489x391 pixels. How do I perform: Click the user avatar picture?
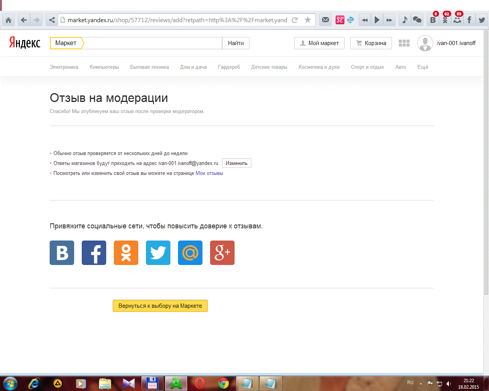pos(425,43)
